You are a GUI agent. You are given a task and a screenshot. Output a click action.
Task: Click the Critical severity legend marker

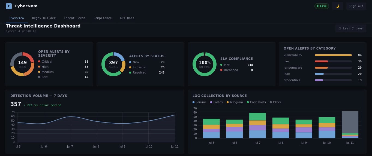[39, 62]
